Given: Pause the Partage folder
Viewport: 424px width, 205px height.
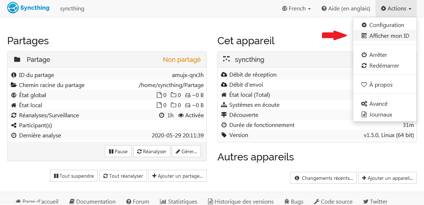Looking at the screenshot, I should (x=118, y=151).
